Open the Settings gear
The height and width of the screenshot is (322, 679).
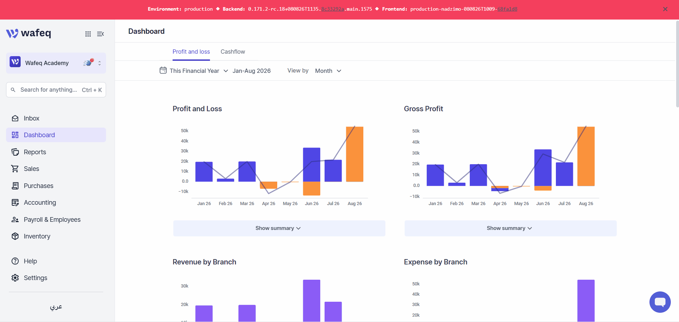[15, 278]
